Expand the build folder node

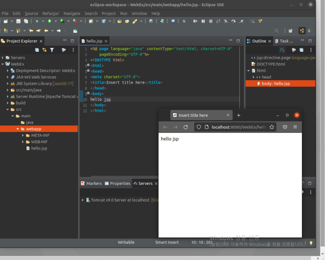point(8,103)
